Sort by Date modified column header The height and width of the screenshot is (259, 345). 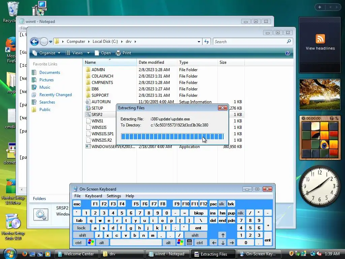157,62
